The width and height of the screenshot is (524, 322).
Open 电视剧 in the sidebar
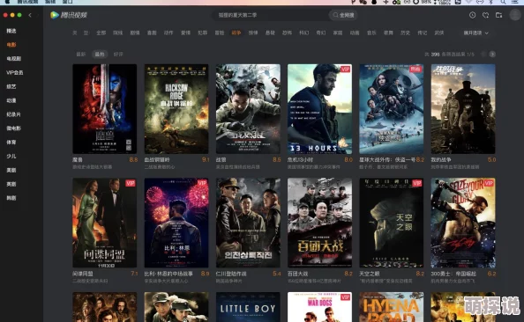14,58
